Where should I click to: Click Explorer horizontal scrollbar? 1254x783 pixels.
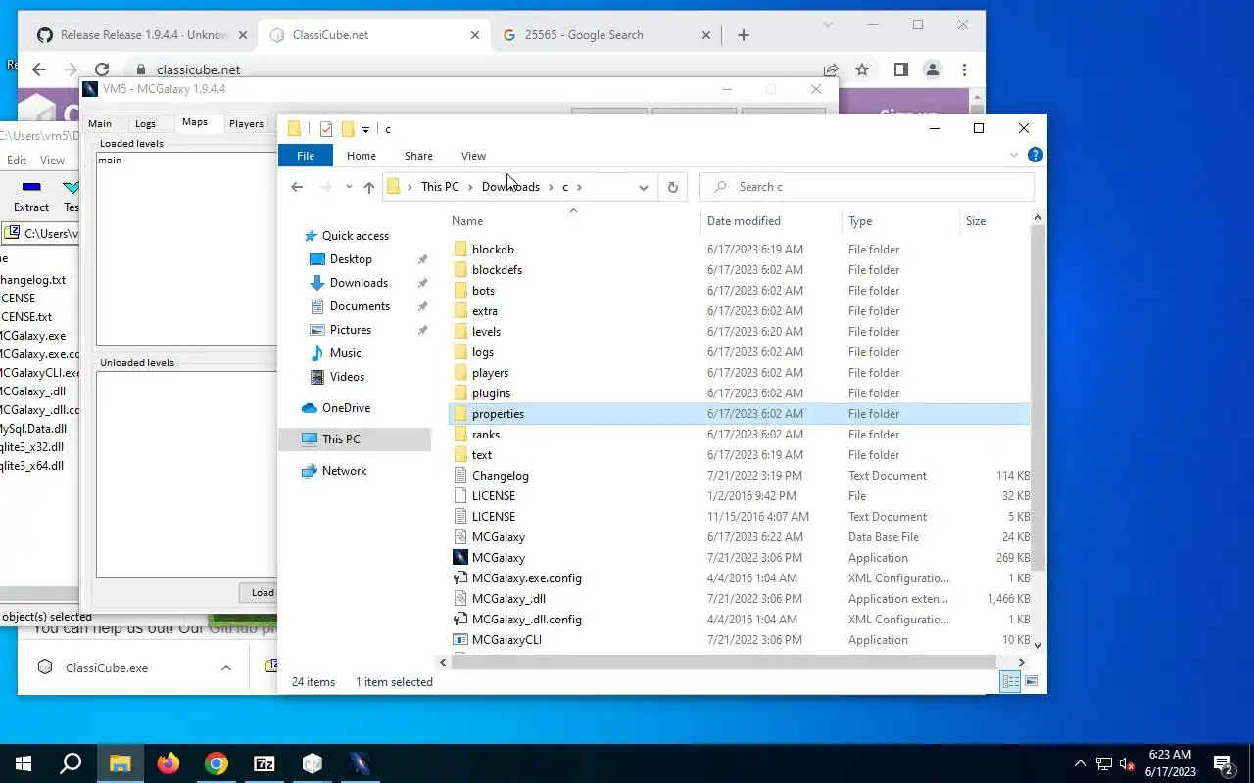723,663
